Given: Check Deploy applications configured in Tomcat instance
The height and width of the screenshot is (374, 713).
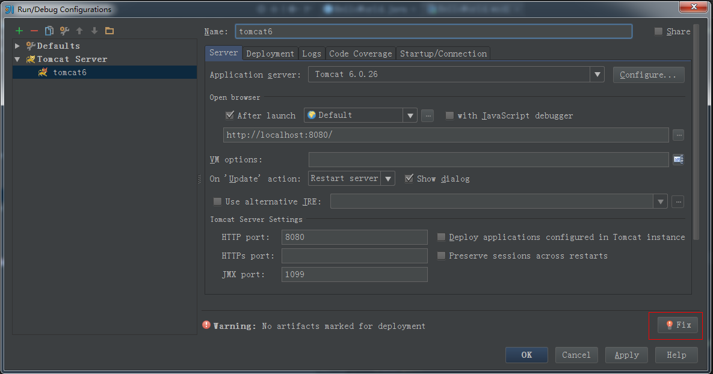Looking at the screenshot, I should (x=441, y=237).
